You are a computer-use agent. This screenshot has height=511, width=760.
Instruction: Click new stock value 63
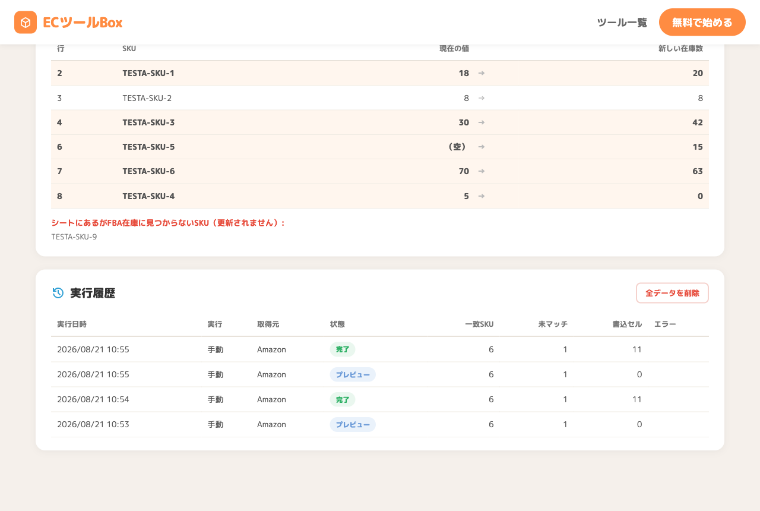(x=698, y=171)
